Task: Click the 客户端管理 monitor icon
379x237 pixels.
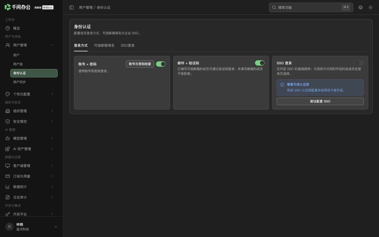Action: tap(8, 166)
